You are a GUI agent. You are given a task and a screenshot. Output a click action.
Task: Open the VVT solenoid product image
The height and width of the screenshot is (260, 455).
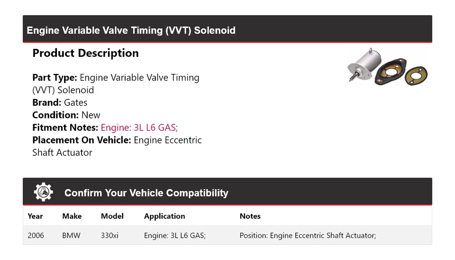pyautogui.click(x=387, y=67)
